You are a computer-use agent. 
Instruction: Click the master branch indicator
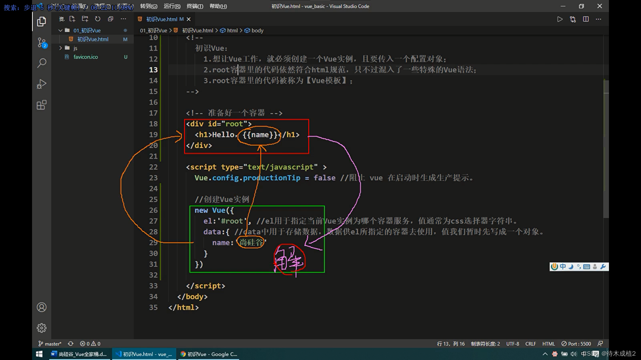(50, 344)
